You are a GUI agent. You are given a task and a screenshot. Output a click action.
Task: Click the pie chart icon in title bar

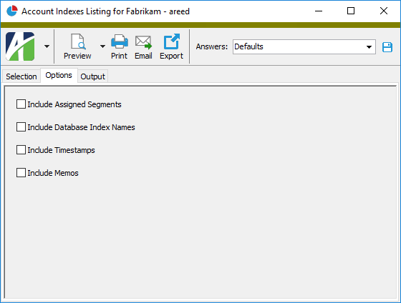[x=11, y=11]
